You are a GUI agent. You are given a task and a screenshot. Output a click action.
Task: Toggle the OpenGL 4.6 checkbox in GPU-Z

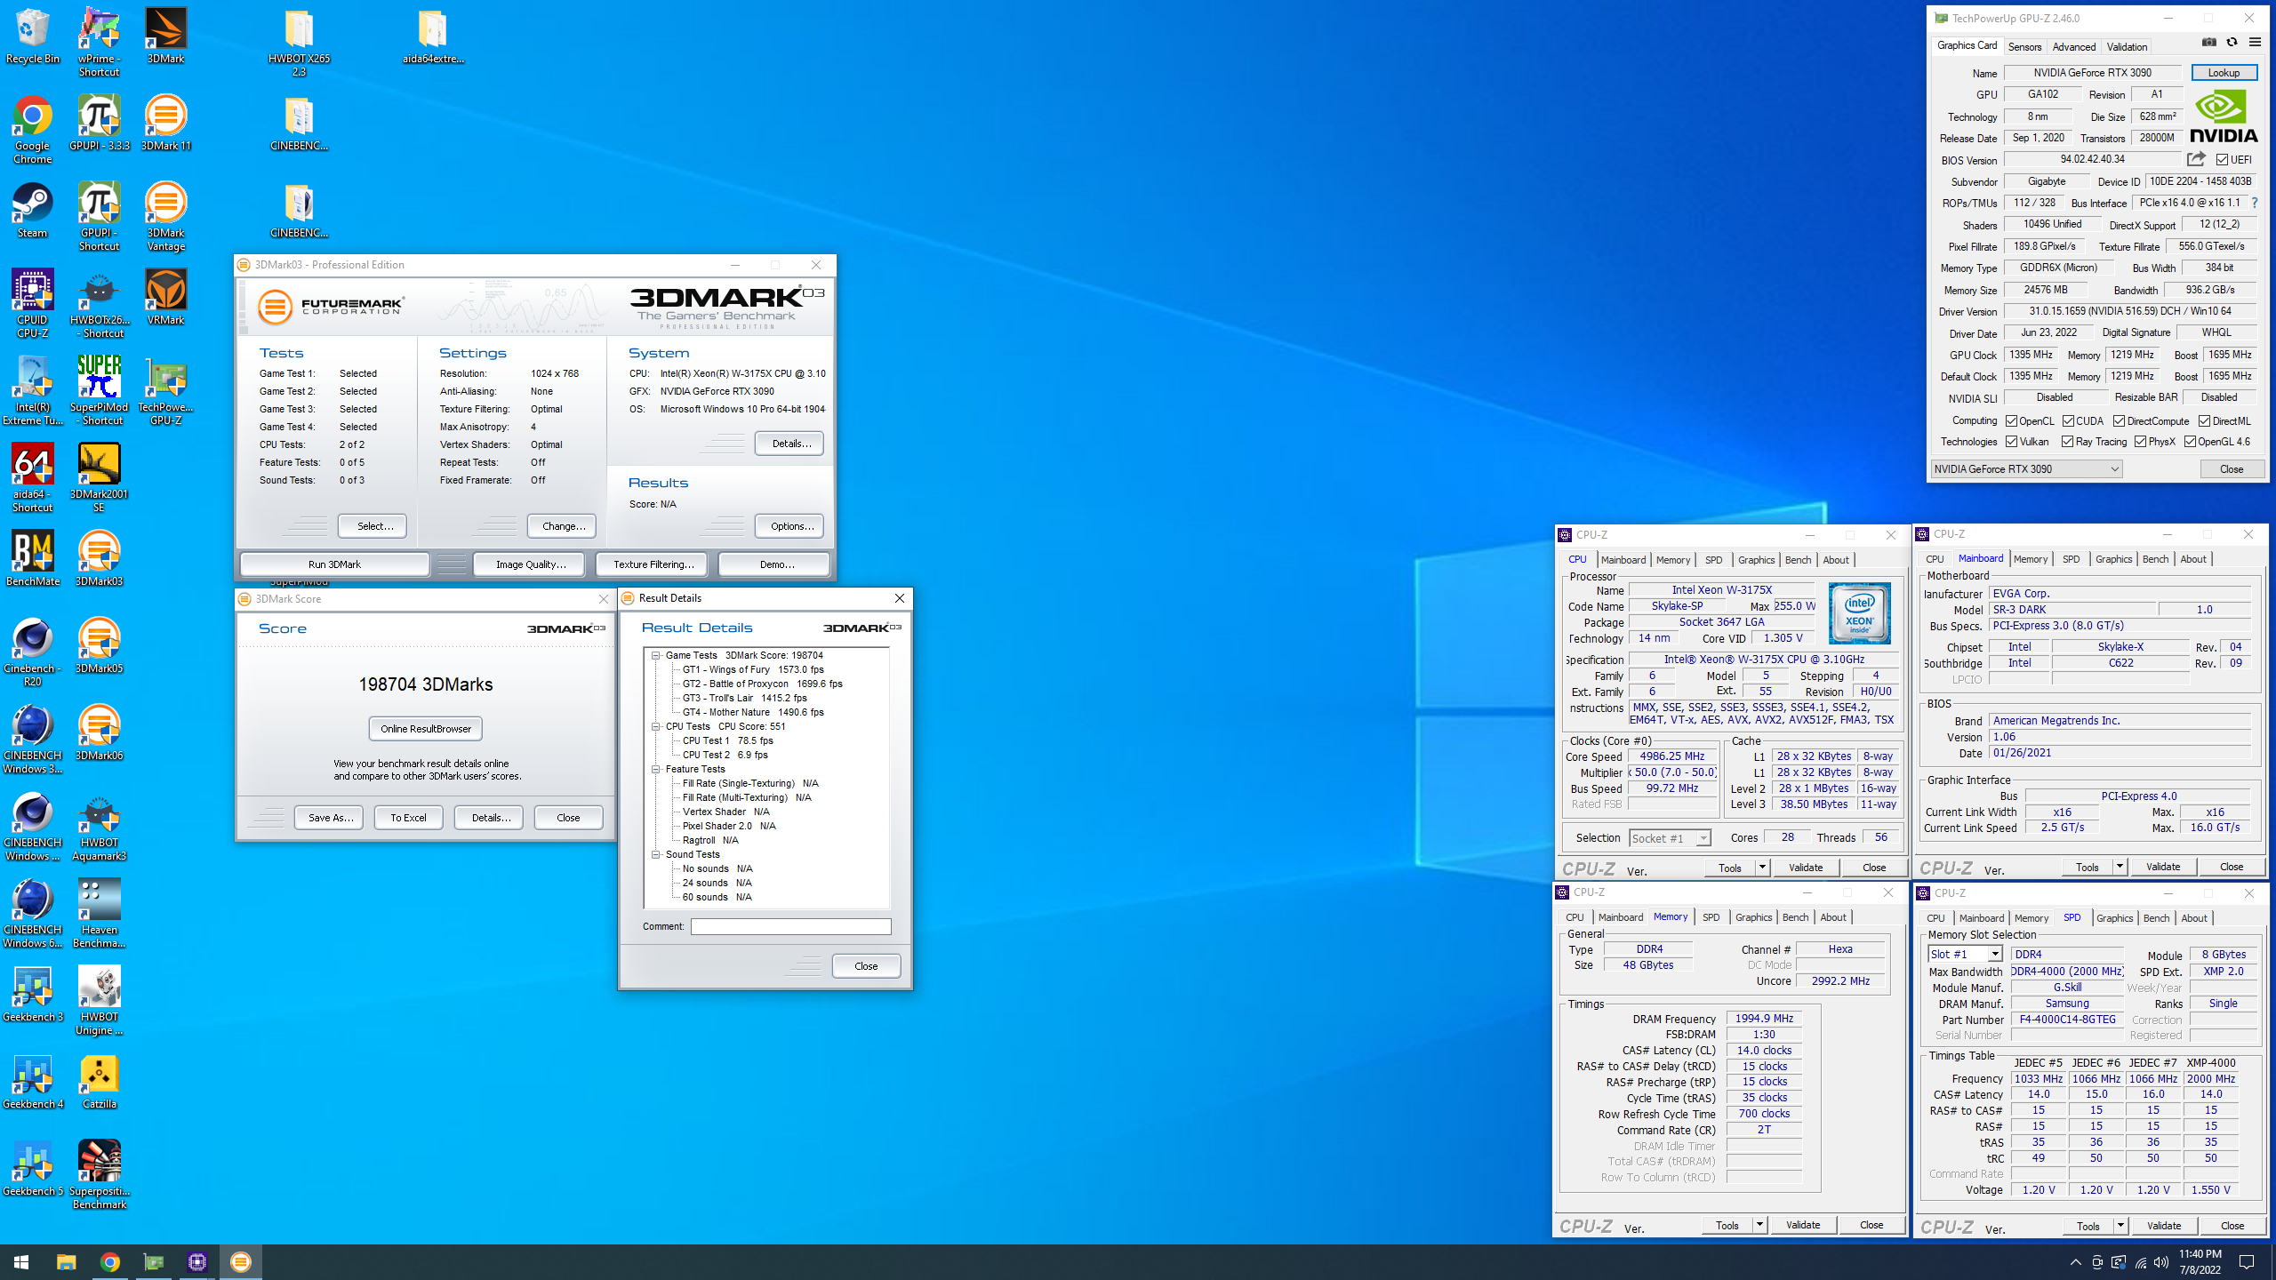(2190, 442)
